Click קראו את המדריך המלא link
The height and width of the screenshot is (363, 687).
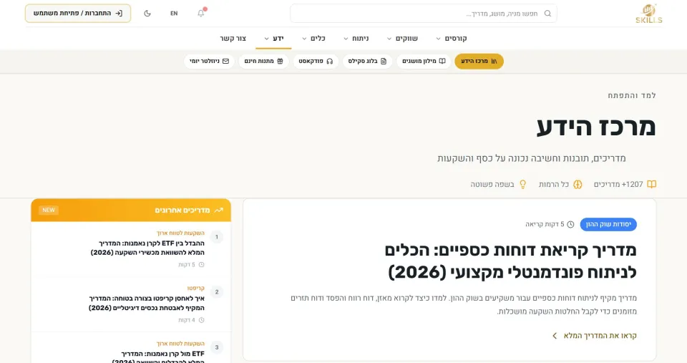pos(600,336)
